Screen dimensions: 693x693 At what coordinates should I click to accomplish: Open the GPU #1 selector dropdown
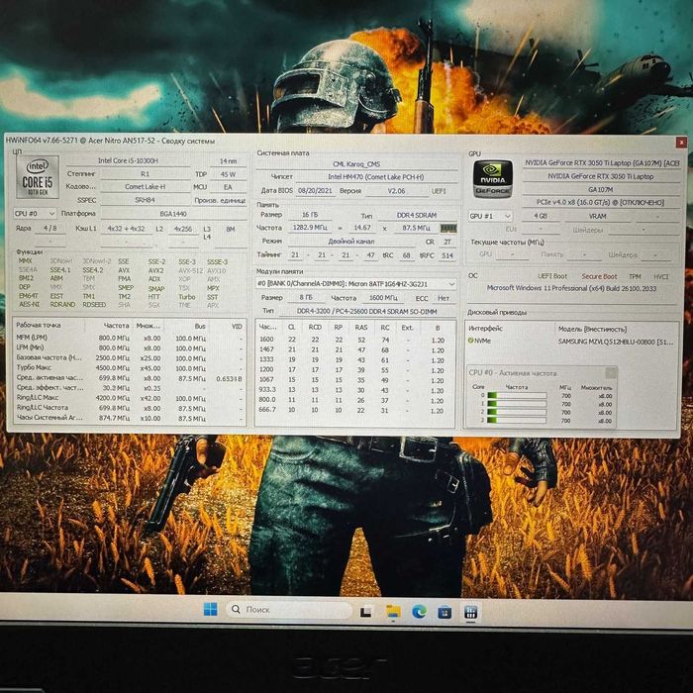tap(490, 216)
